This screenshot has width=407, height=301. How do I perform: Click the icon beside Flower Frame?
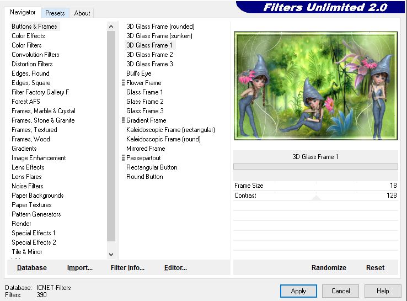124,83
